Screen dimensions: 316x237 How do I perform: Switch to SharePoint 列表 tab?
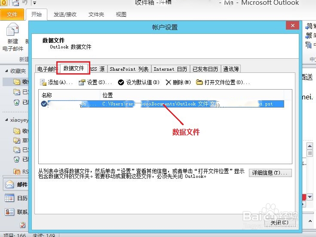[129, 69]
